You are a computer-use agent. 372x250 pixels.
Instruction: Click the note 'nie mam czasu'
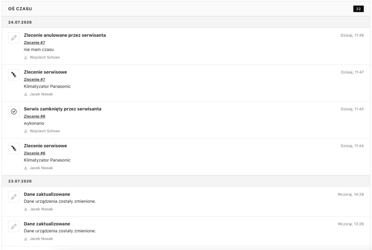pos(39,50)
